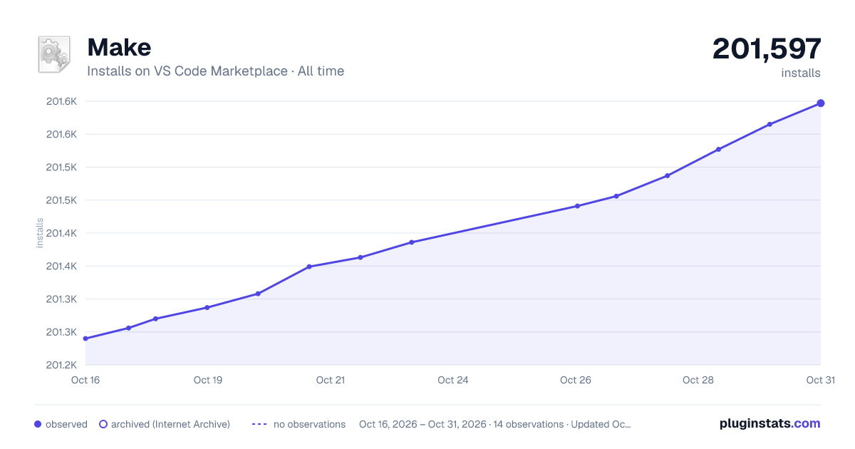Select the large final data point at Oct 31
Image resolution: width=855 pixels, height=449 pixels.
[821, 103]
